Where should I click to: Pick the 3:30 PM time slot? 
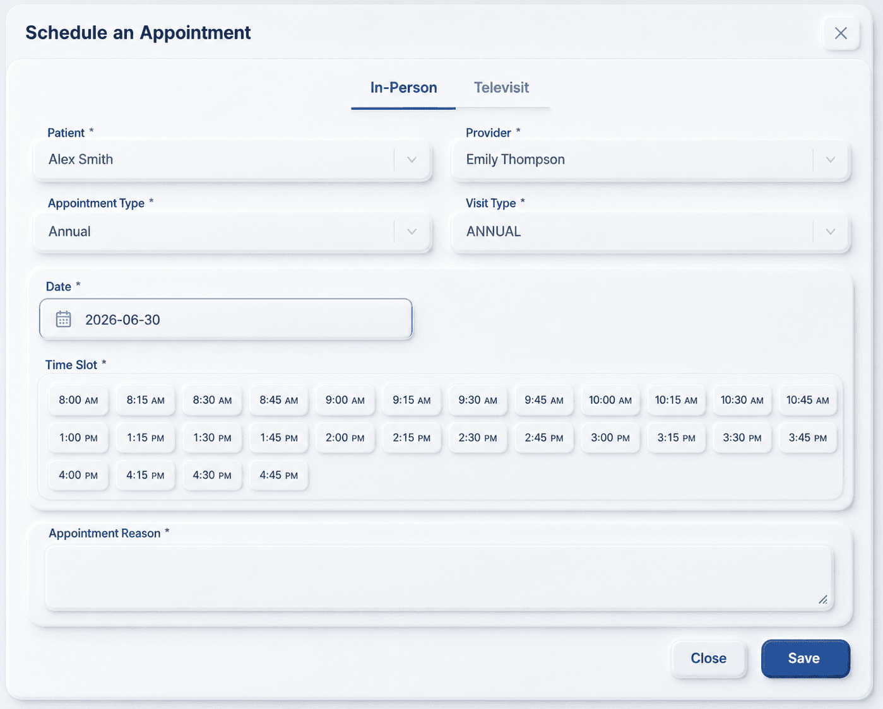742,438
